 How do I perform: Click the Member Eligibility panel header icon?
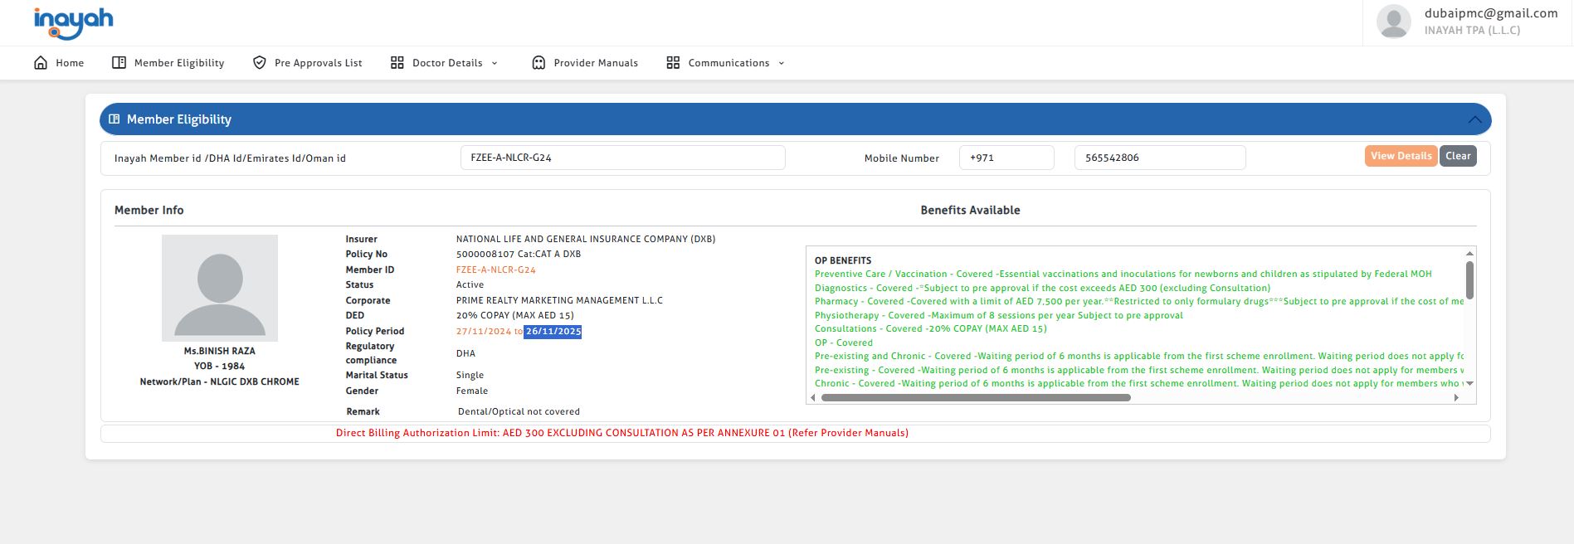point(115,119)
